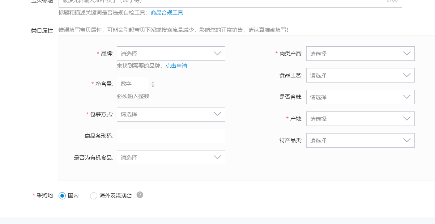Screen dimensions: 435x224
Task: Click the 肉类产品 select box placeholder text
Action: click(319, 54)
